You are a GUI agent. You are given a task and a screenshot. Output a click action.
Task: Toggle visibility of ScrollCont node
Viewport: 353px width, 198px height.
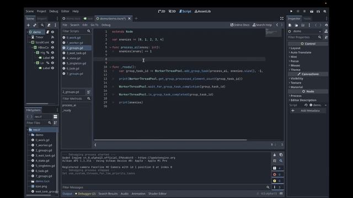click(x=52, y=42)
